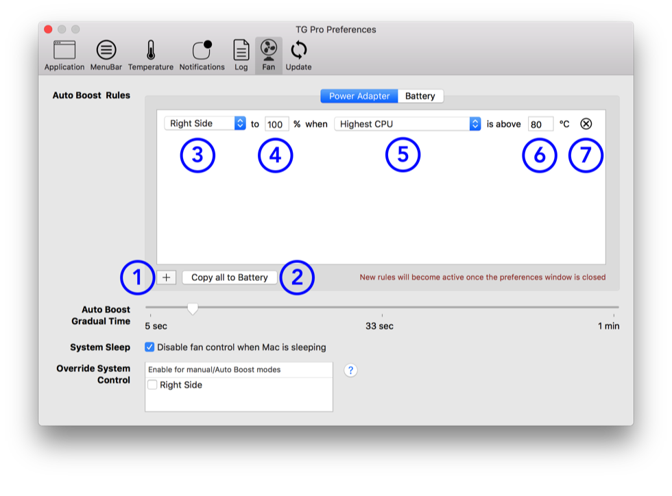Screen dimensions: 672x496
Task: Select the Fan preferences pane
Action: [x=269, y=55]
